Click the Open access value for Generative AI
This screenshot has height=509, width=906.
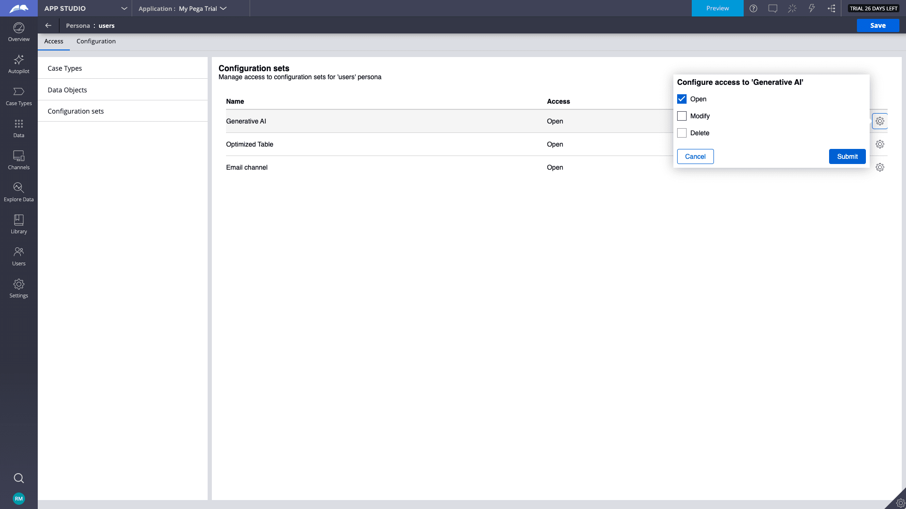pos(555,121)
